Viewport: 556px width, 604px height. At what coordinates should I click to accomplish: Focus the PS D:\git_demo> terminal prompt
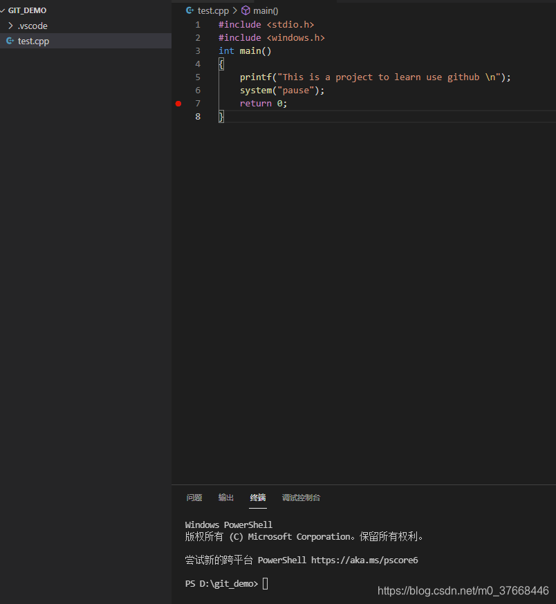[221, 583]
